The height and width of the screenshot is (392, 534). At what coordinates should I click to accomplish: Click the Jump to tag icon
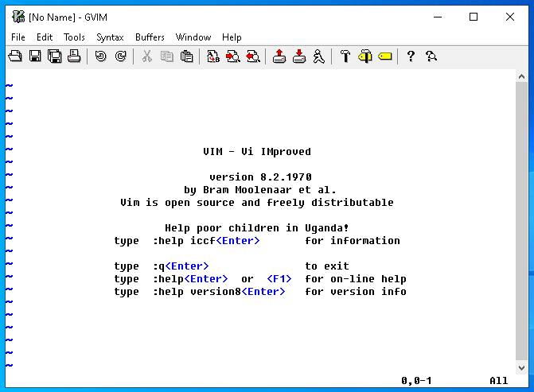click(x=385, y=56)
